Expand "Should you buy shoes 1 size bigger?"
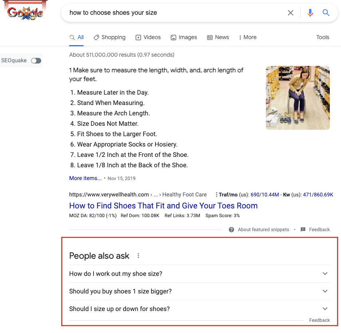 (x=199, y=291)
